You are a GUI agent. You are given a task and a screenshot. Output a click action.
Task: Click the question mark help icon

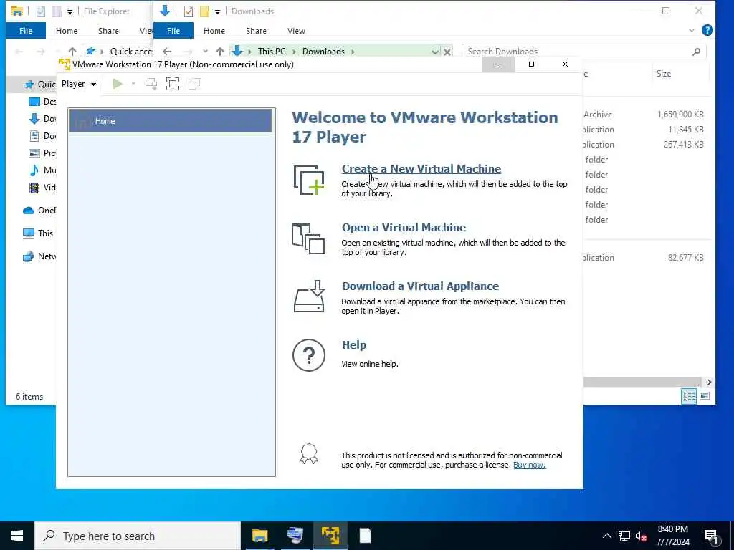click(308, 355)
